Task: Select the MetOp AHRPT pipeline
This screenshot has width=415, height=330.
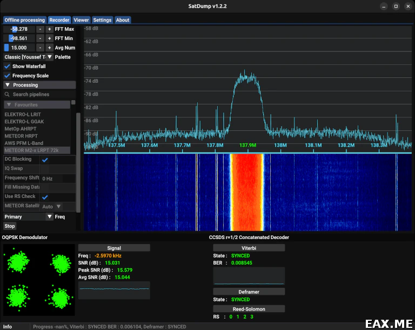Action: click(x=21, y=129)
